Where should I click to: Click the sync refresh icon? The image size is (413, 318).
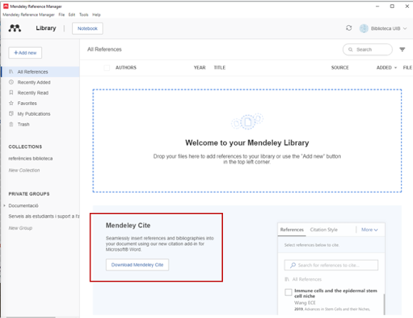[x=349, y=28]
